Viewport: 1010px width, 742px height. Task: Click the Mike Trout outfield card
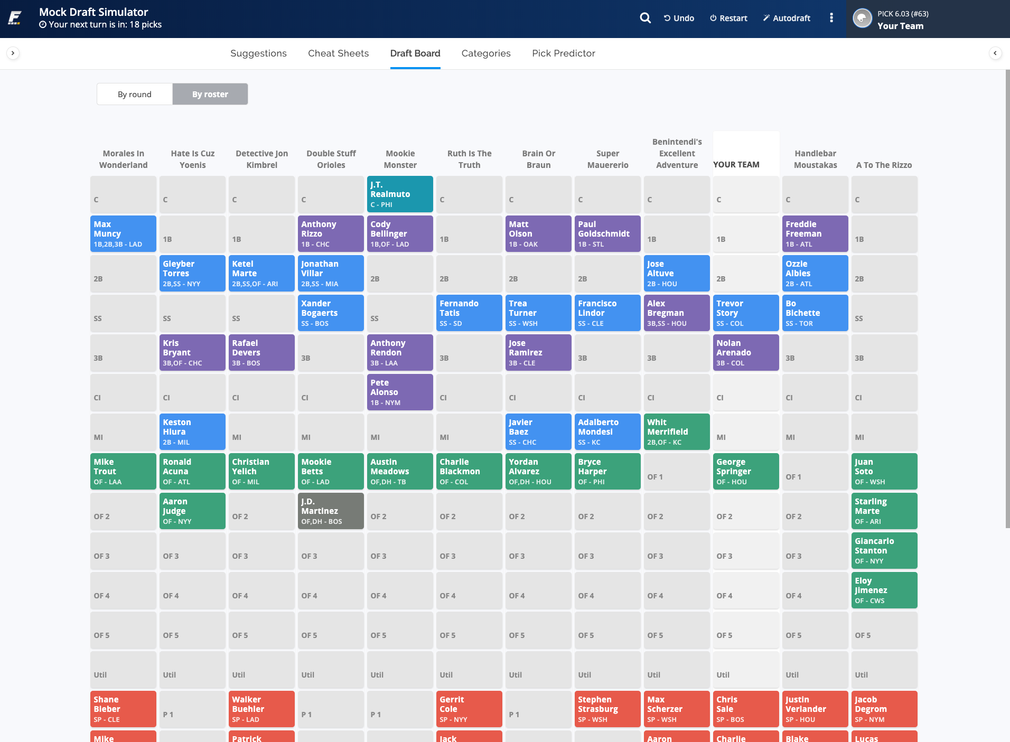(x=124, y=471)
